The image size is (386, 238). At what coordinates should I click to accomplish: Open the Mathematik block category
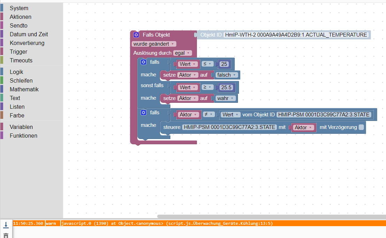(24, 89)
